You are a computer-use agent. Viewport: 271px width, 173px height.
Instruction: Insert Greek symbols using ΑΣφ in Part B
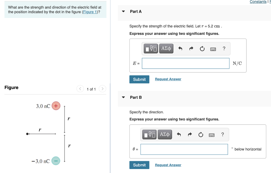165,134
